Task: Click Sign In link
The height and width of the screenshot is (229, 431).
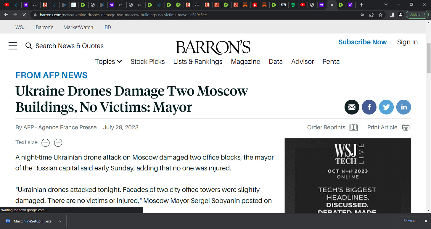Action: click(407, 42)
